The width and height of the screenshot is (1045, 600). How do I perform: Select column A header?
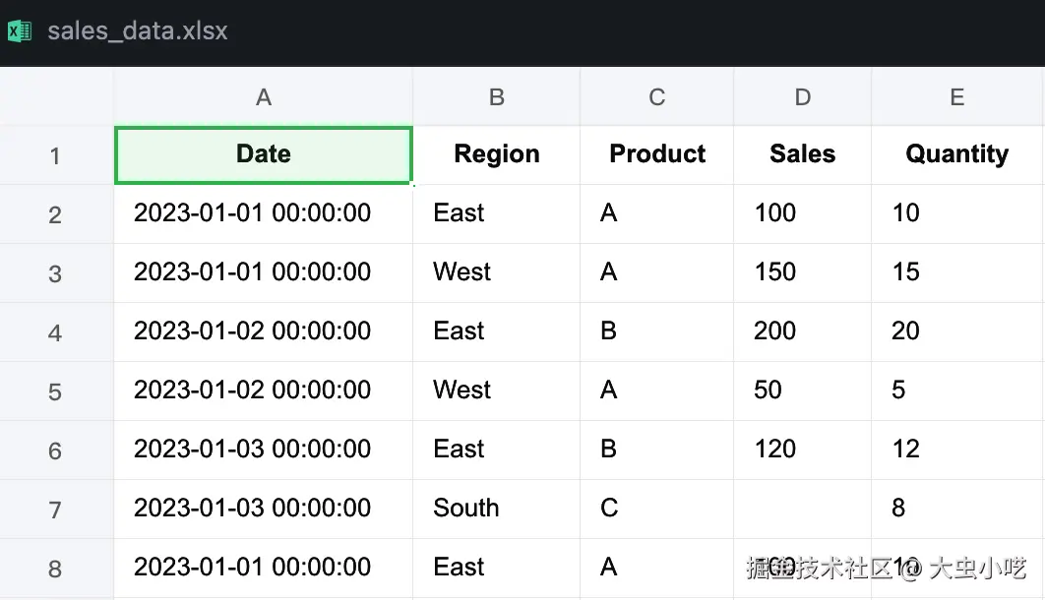(x=263, y=96)
